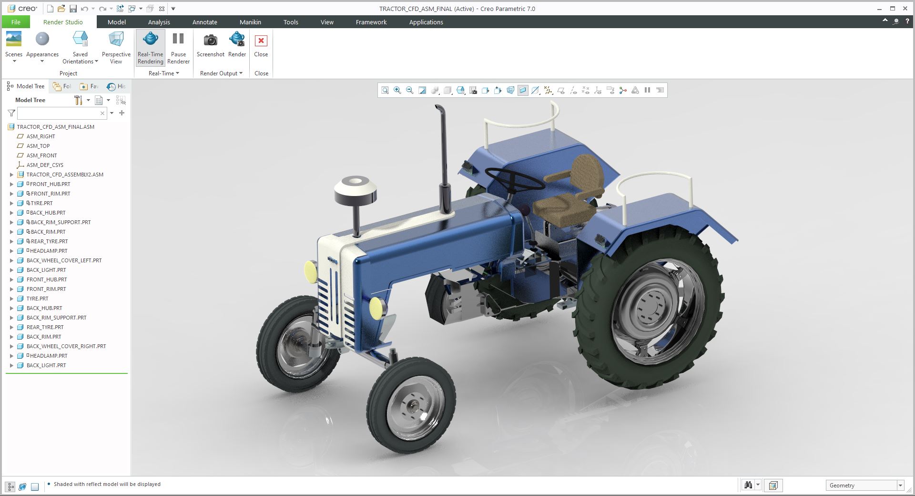Switch to the Analysis ribbon tab
This screenshot has height=496, width=915.
pos(159,22)
